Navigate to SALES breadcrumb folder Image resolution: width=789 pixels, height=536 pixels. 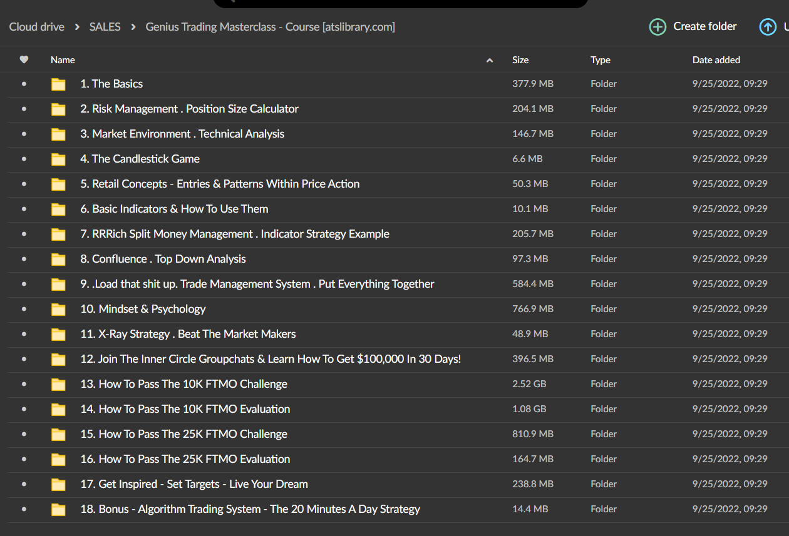[105, 27]
